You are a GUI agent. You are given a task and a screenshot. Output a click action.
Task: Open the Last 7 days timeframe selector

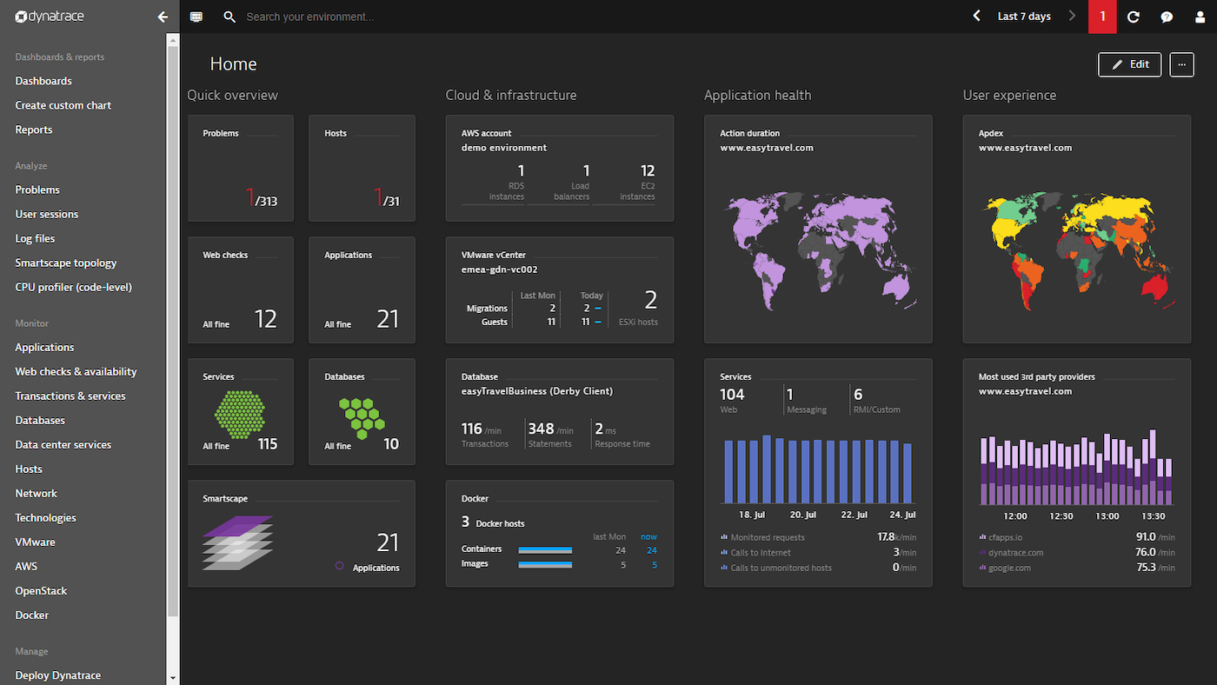pos(1024,16)
